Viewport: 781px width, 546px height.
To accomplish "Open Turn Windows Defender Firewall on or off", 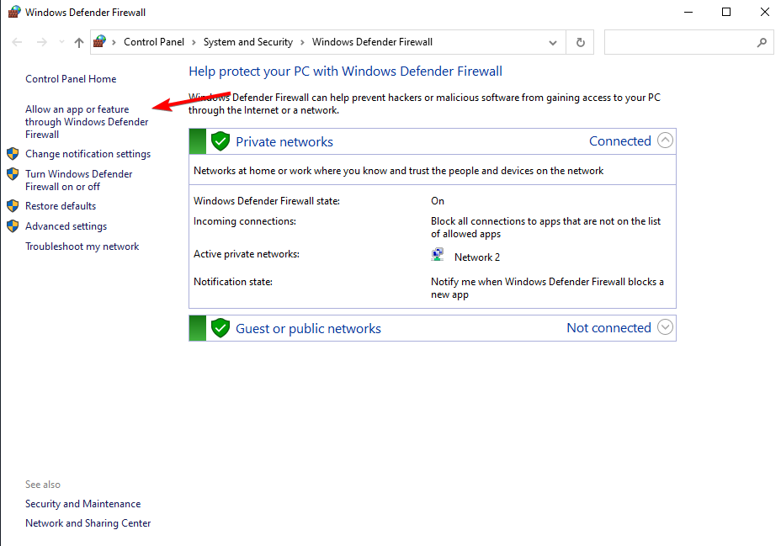I will click(79, 180).
